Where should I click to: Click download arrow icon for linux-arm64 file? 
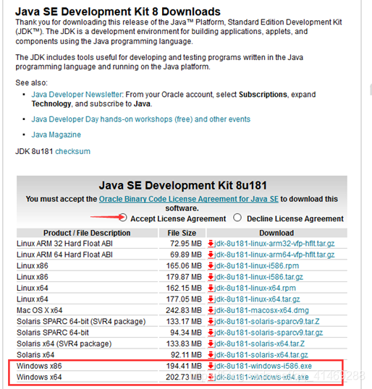pos(211,255)
